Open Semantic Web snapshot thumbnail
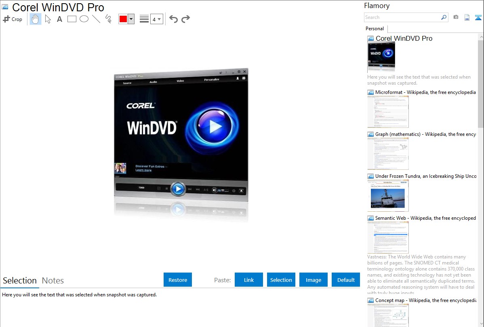This screenshot has width=484, height=327. click(388, 237)
